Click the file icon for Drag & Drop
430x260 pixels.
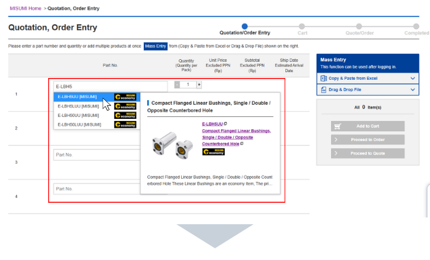click(324, 90)
